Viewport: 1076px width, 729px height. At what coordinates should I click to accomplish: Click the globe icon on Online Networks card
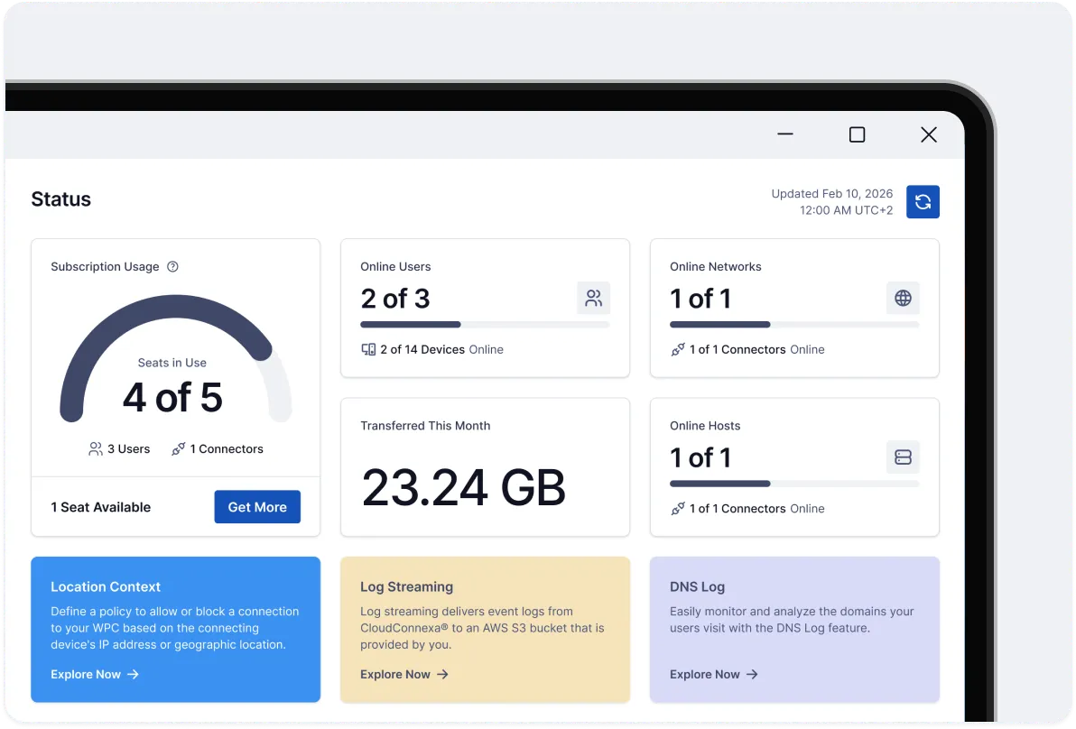pos(903,298)
